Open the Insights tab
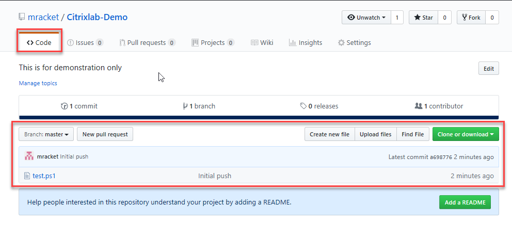Screen dimensions: 512x236 click(x=306, y=42)
